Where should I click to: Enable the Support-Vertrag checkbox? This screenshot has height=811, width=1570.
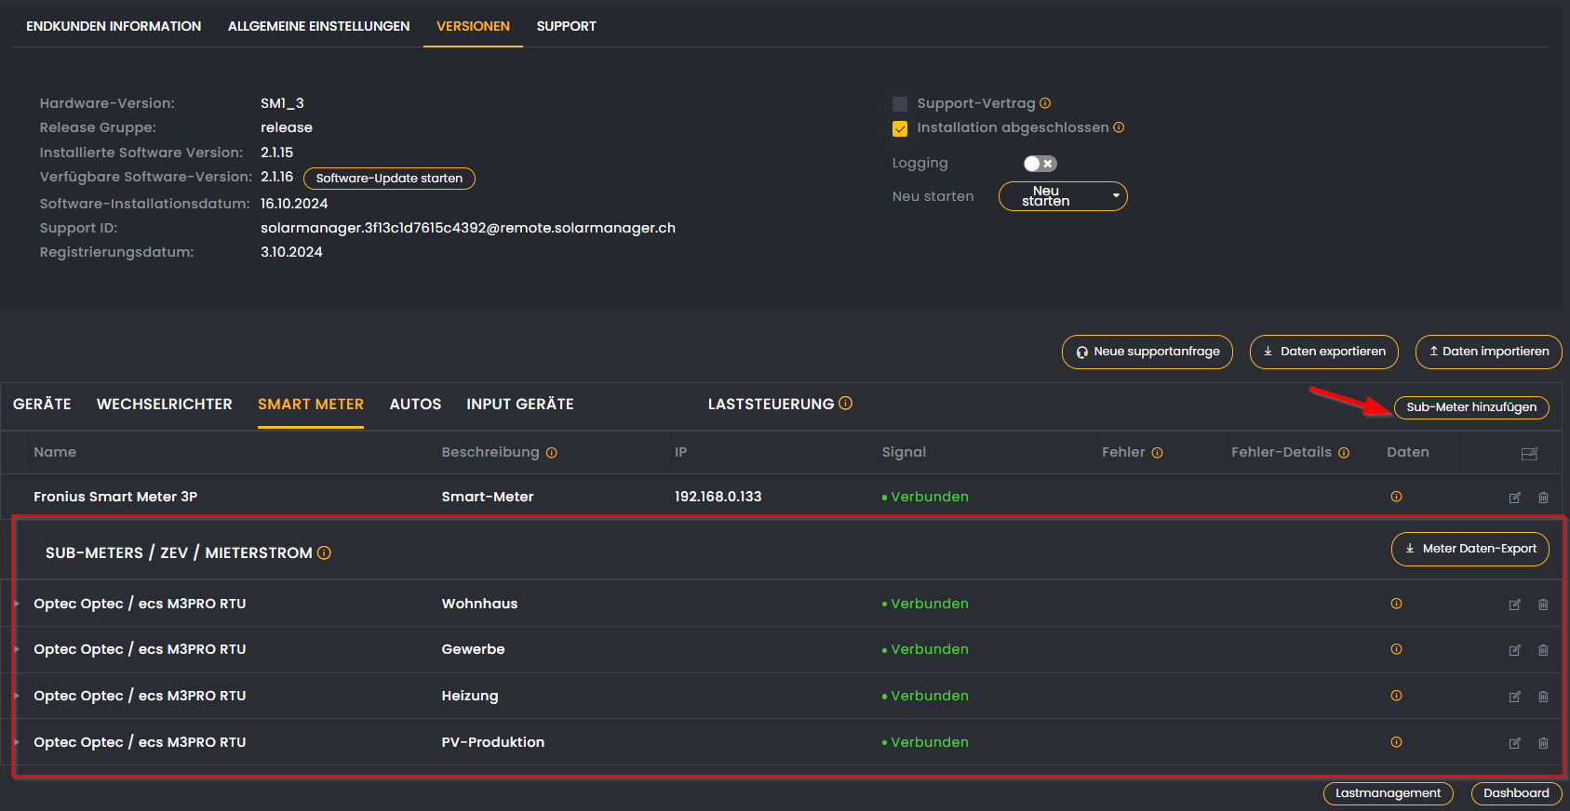(900, 104)
